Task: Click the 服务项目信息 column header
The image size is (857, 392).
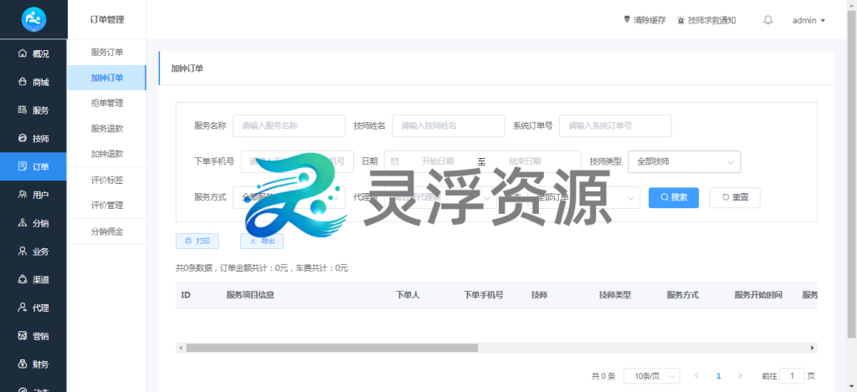Action: [250, 295]
